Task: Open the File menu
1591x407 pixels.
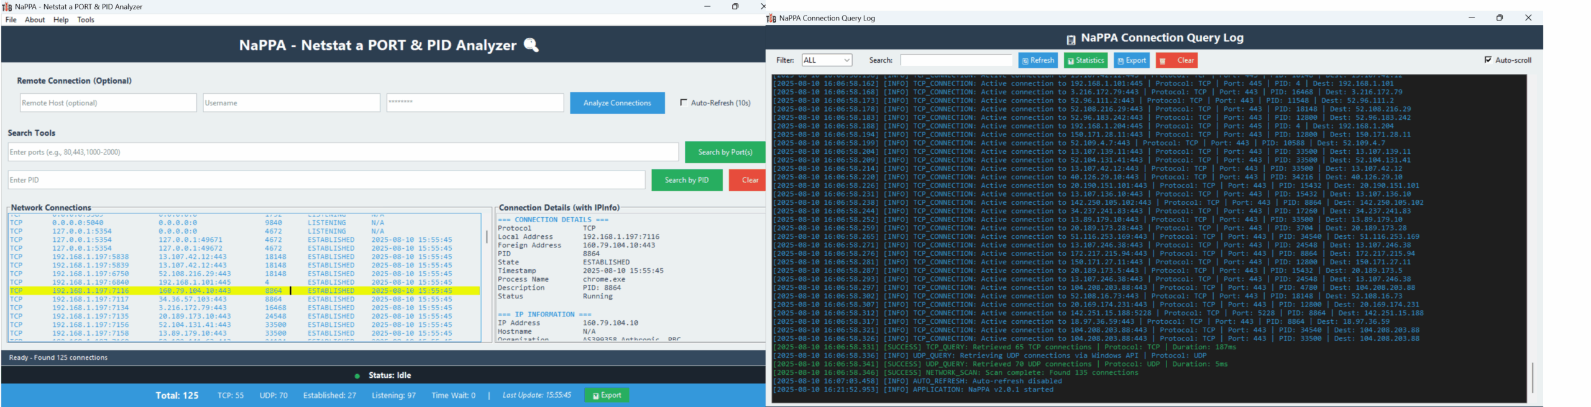Action: (x=11, y=20)
